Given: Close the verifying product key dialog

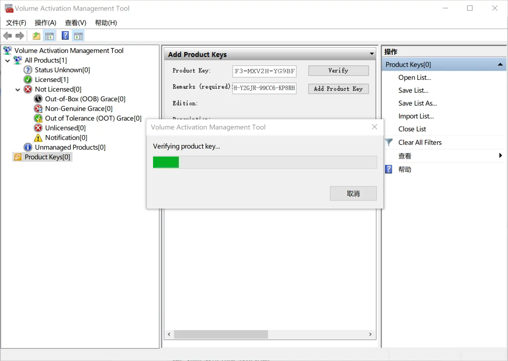Looking at the screenshot, I should 374,127.
